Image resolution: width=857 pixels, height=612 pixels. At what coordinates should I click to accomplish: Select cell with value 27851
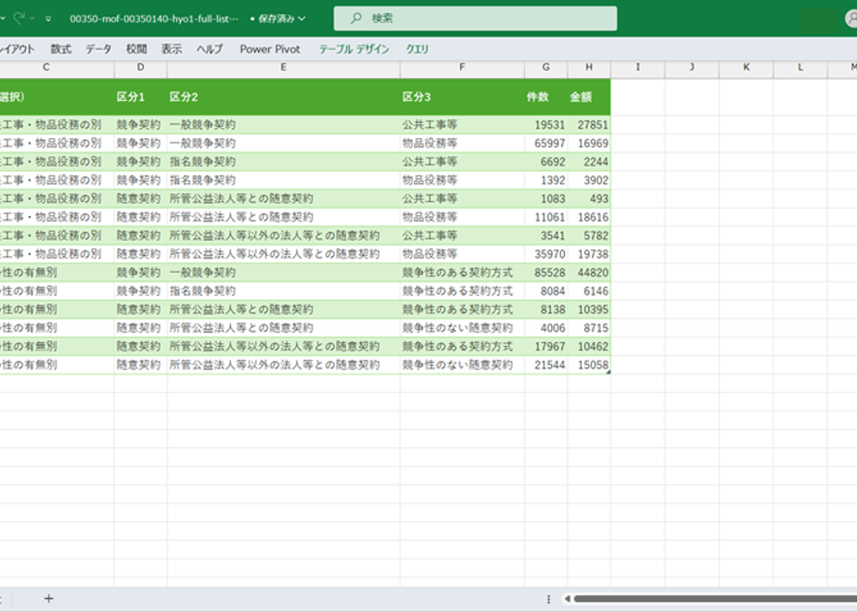[x=589, y=124]
